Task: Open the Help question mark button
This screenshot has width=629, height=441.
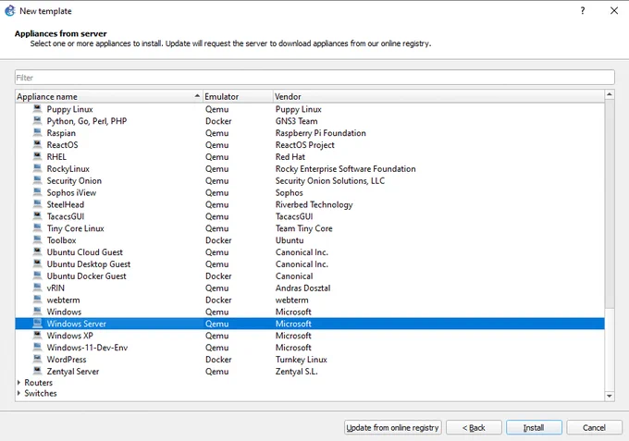Action: (583, 11)
